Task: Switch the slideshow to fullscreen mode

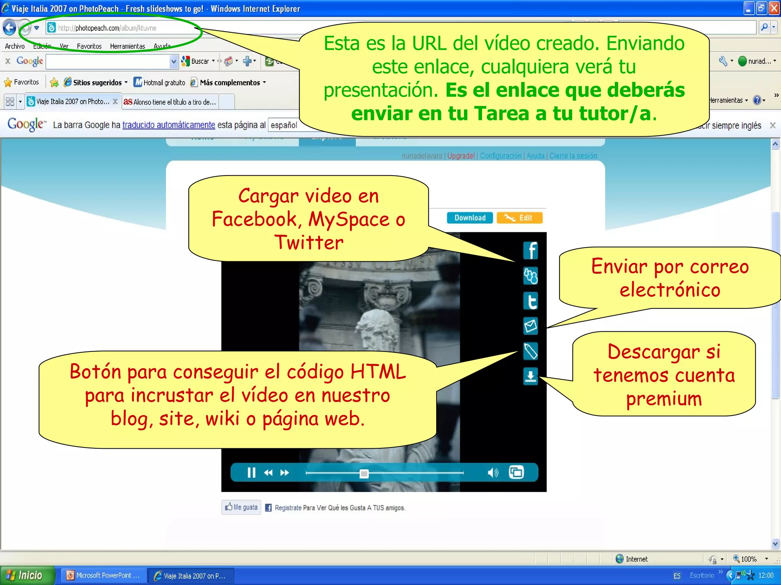Action: (x=516, y=472)
